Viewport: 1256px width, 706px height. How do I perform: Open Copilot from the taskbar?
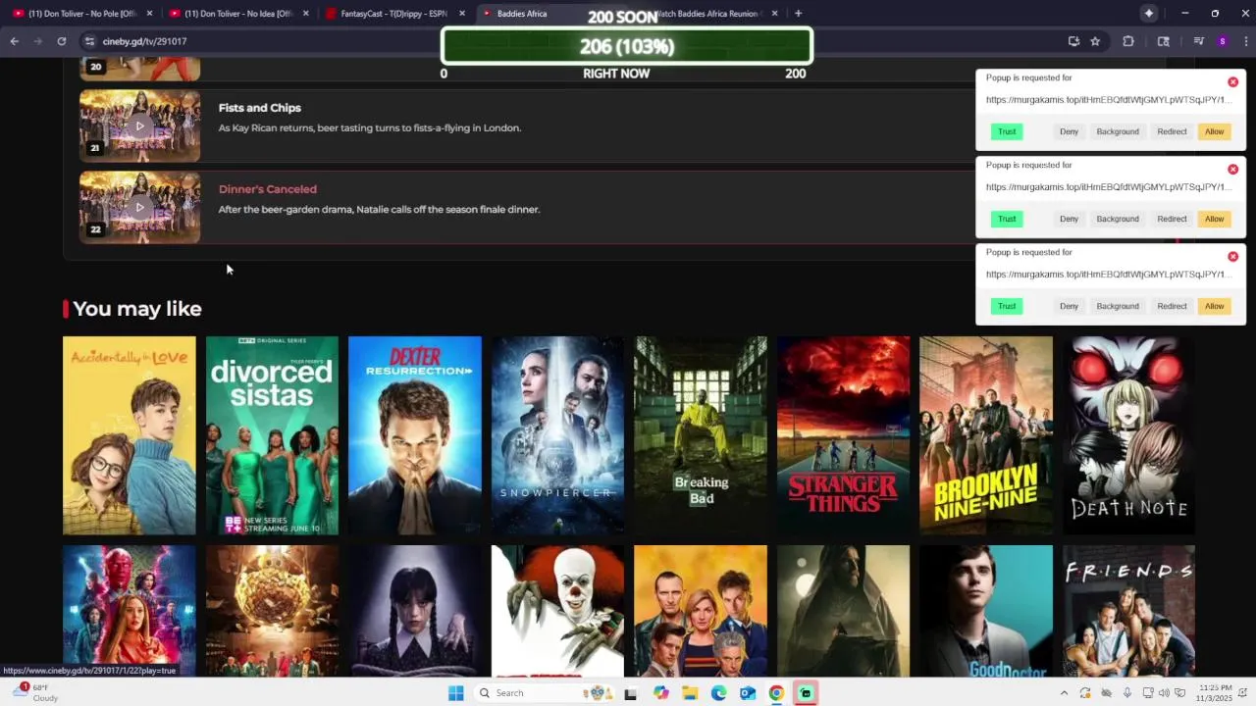coord(661,693)
